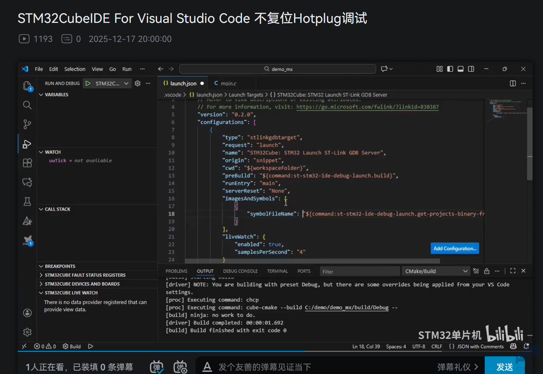Toggle the secondary side bar layout button
The height and width of the screenshot is (374, 543).
[x=471, y=69]
